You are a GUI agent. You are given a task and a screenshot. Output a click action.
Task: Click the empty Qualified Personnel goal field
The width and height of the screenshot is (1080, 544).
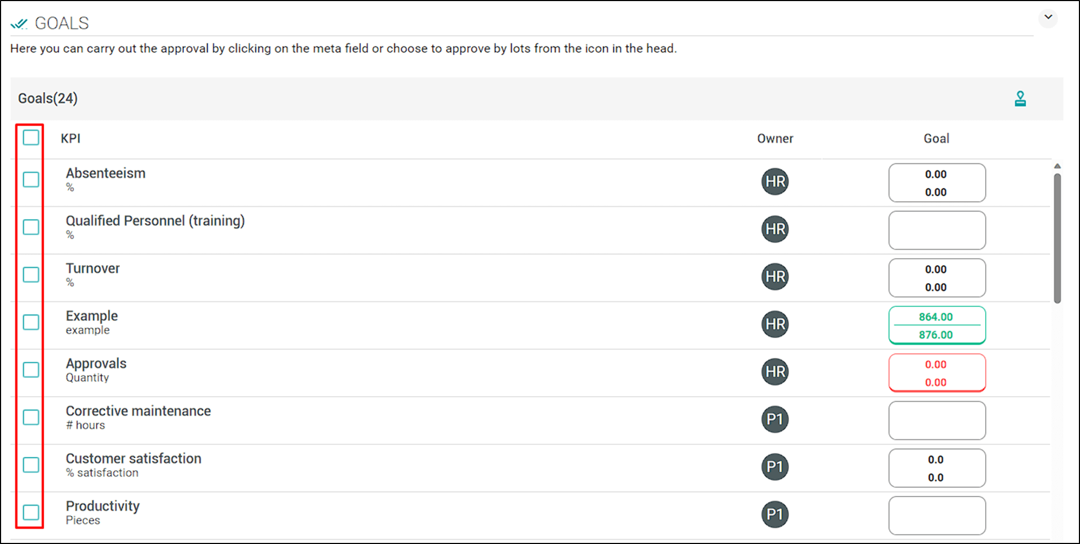(x=937, y=230)
